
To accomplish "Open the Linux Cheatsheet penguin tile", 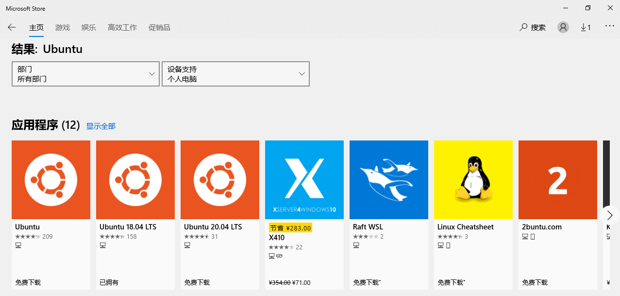I will (x=473, y=180).
